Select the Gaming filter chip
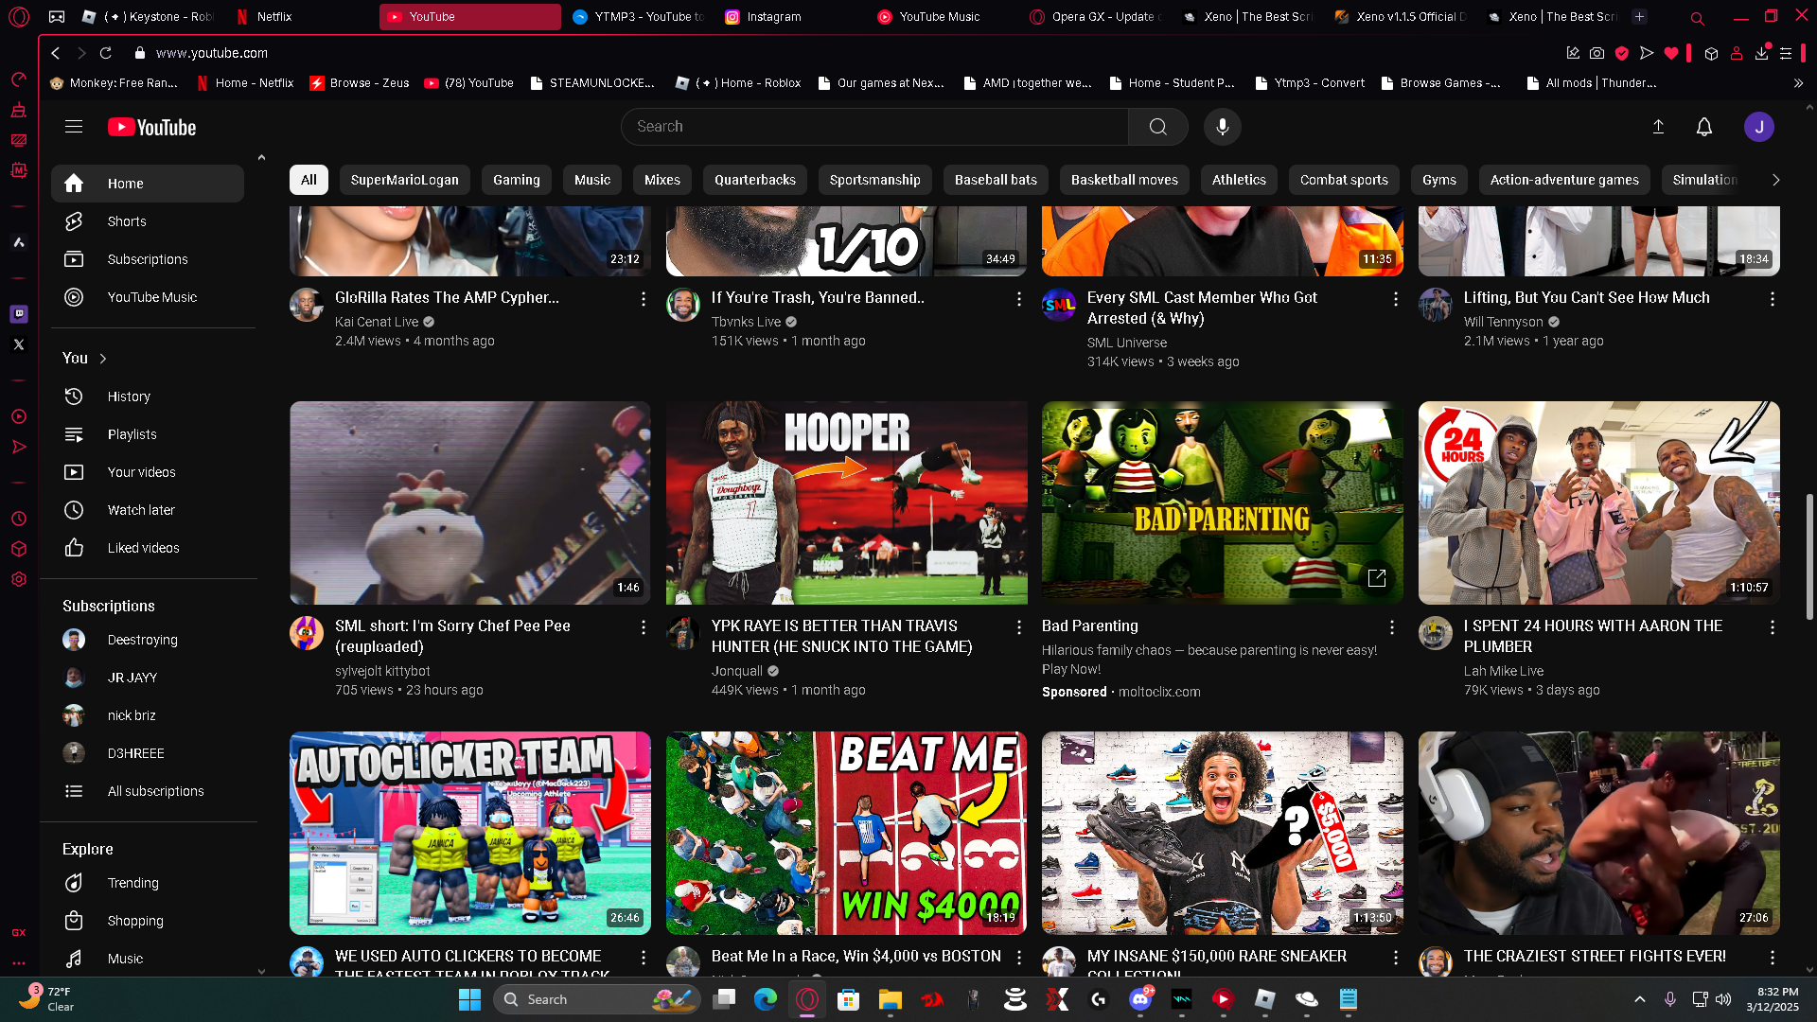1817x1022 pixels. click(517, 180)
